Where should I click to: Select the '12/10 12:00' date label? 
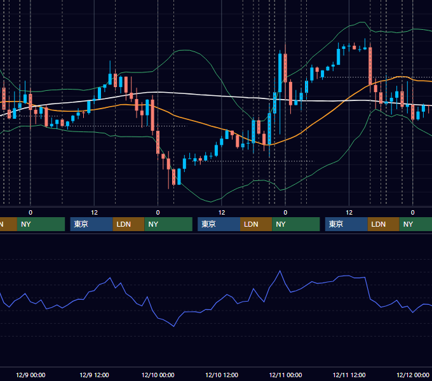tap(222, 375)
